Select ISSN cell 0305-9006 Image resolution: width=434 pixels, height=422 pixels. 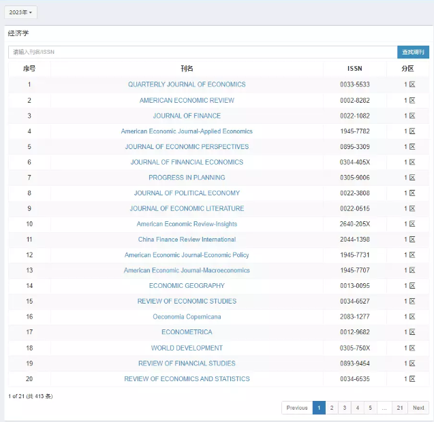coord(354,178)
